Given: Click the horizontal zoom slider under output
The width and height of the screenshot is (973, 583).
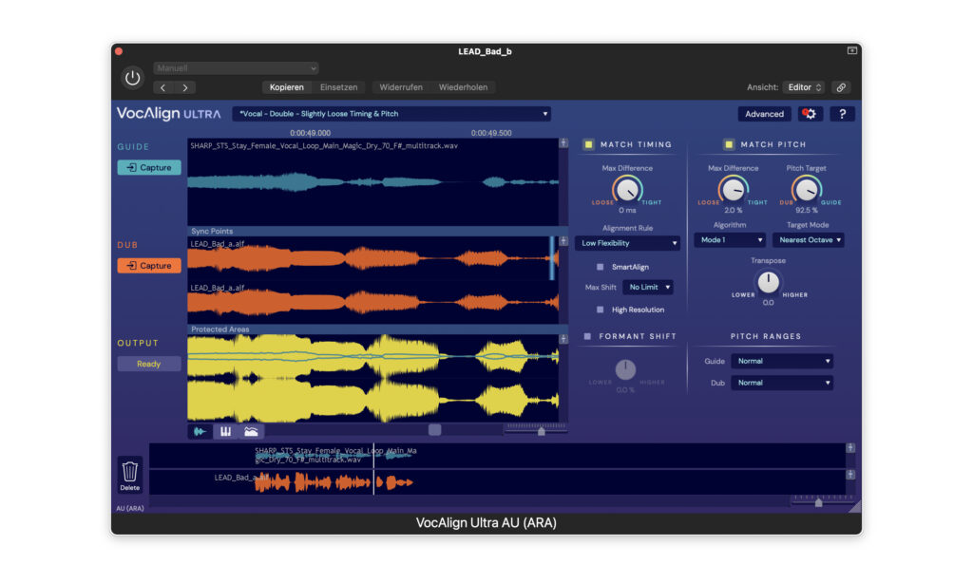Looking at the screenshot, I should [541, 430].
